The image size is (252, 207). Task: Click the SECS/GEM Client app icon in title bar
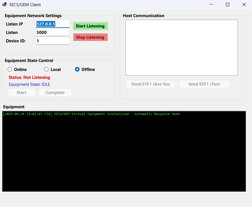[x=4, y=4]
